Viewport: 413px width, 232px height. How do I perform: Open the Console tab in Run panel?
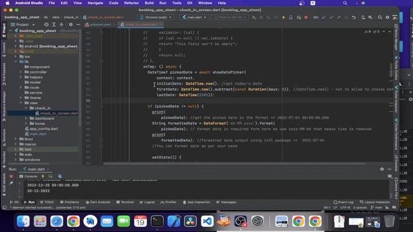coord(28,176)
